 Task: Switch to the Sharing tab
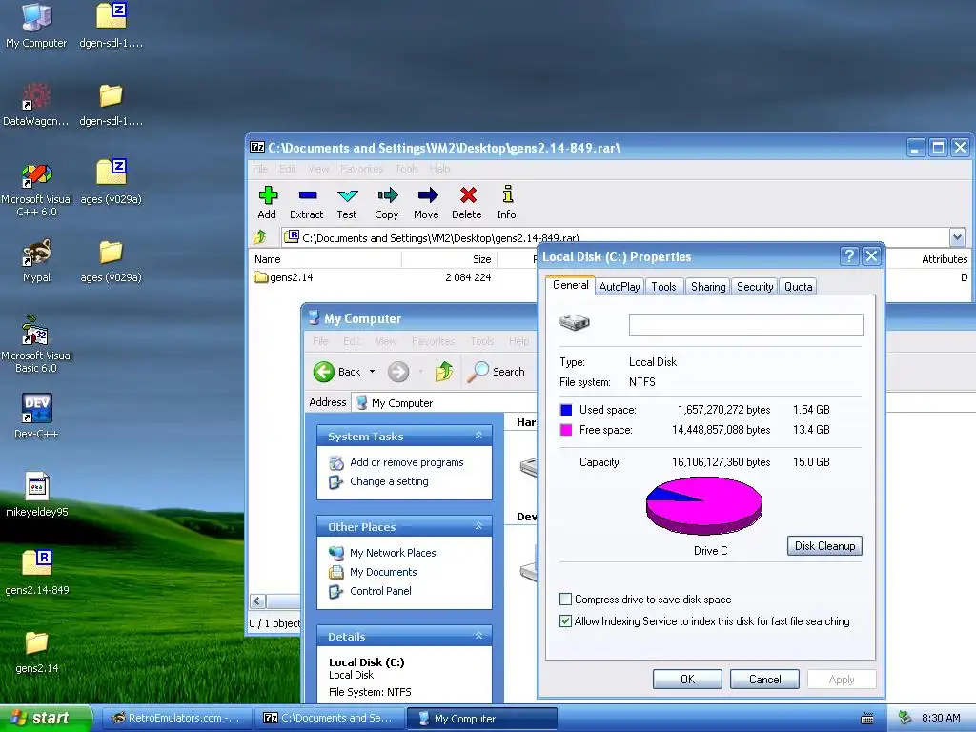click(x=708, y=286)
